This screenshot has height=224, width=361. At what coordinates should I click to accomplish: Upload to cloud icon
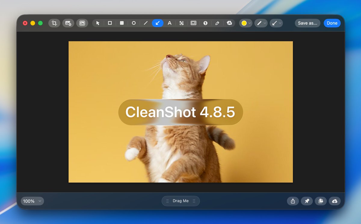pos(335,201)
